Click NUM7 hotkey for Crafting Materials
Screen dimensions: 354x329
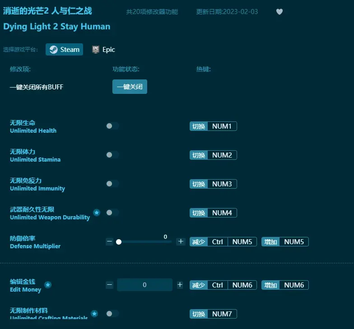222,314
